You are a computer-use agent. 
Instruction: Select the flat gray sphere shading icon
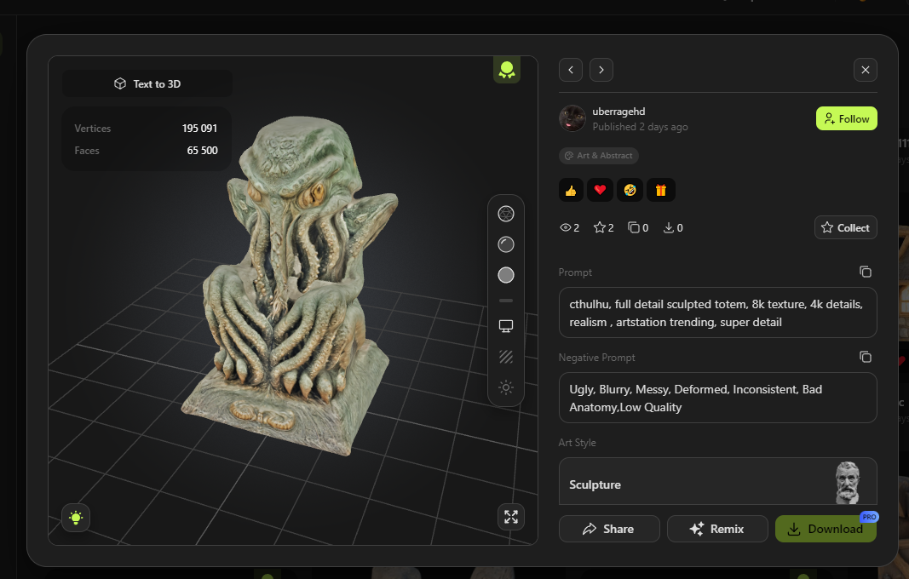pos(506,275)
